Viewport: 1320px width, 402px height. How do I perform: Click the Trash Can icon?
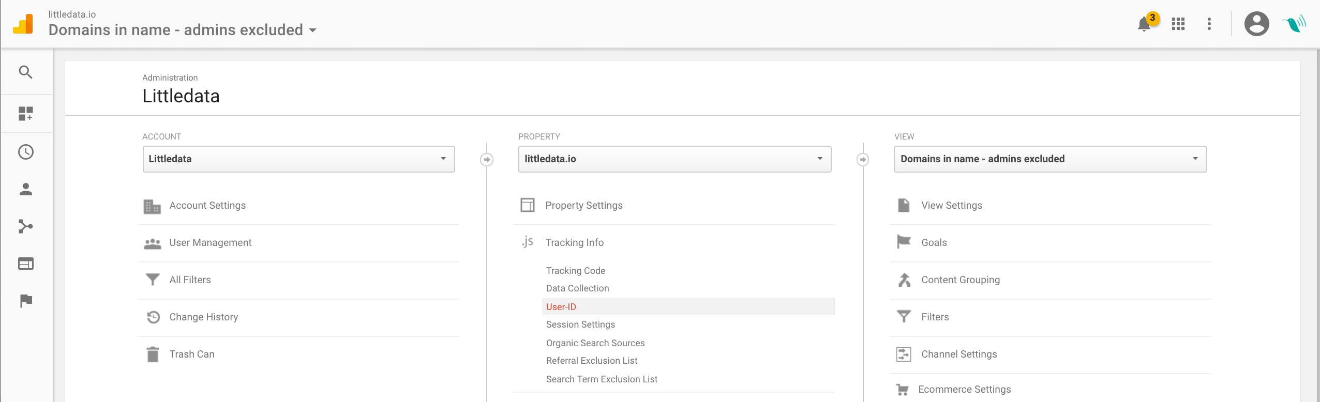(153, 354)
